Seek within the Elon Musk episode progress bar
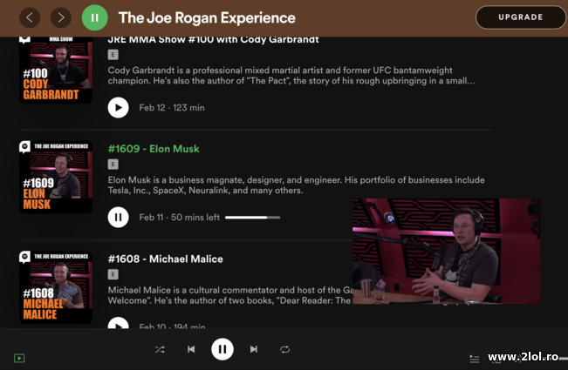This screenshot has width=568, height=370. 252,217
